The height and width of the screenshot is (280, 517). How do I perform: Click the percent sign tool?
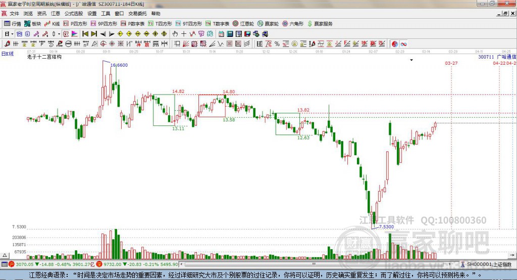point(277,43)
